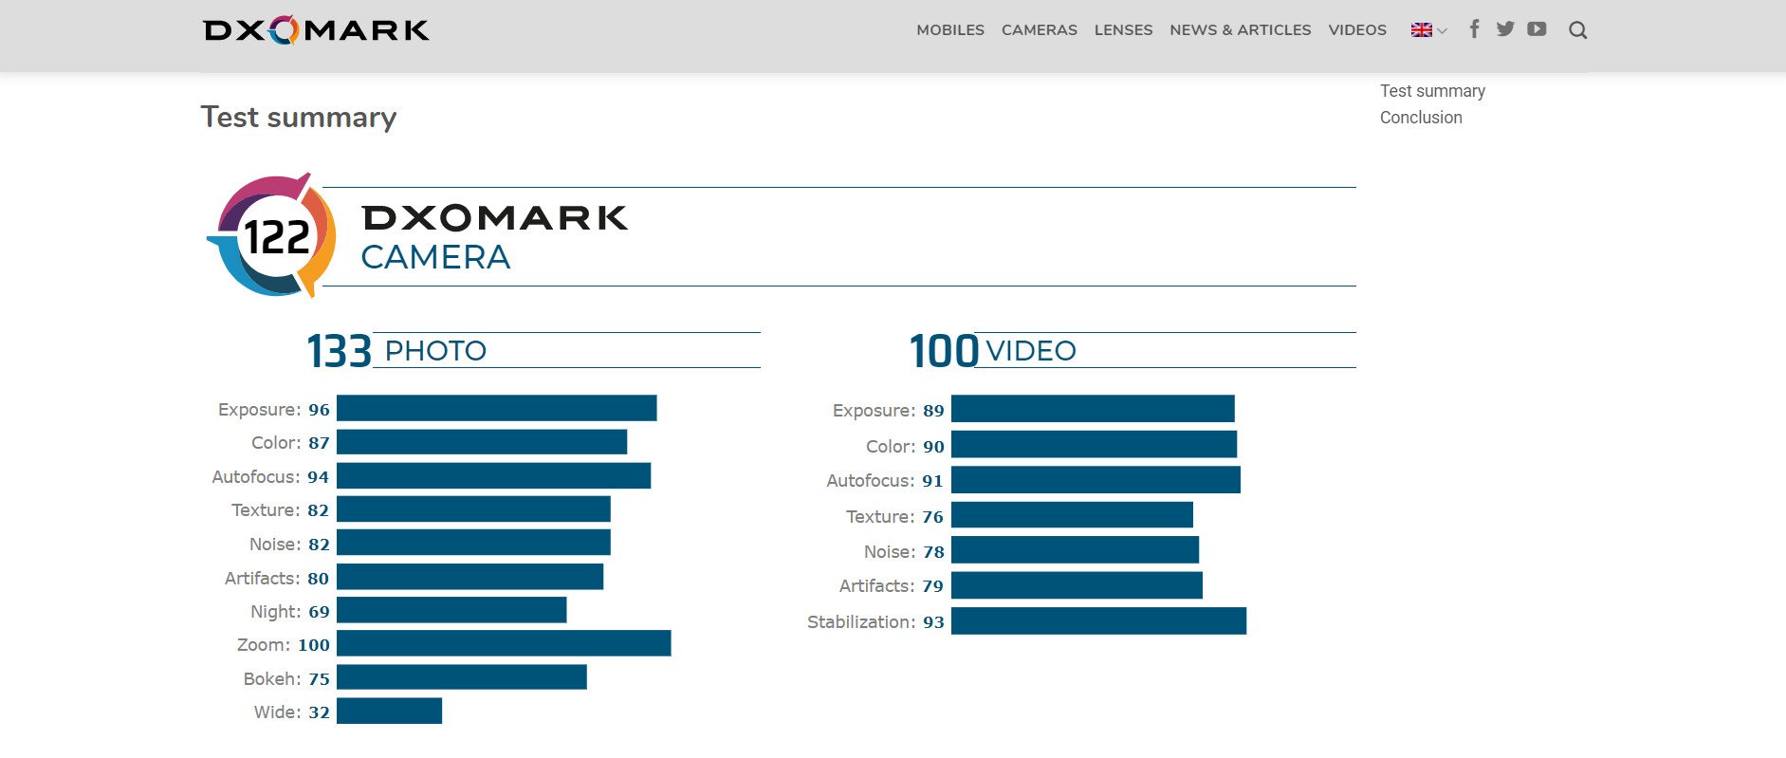1786x758 pixels.
Task: Open the Twitter icon in header
Action: (x=1505, y=29)
